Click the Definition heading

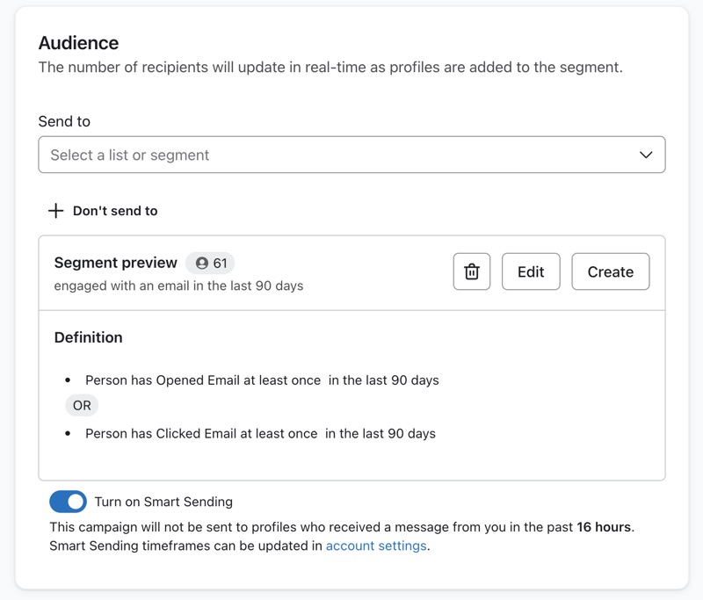coord(88,337)
